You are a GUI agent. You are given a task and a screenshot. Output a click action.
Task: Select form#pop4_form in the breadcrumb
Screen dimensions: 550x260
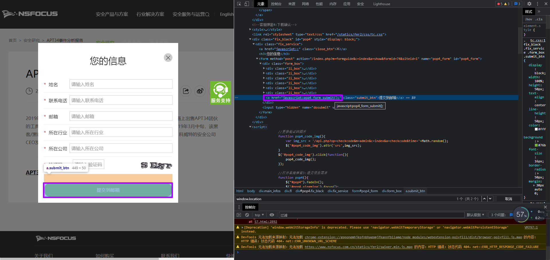[x=365, y=191]
